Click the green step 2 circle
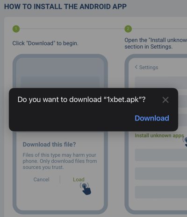Image resolution: width=187 pixels, height=217 pixels. 128,29
